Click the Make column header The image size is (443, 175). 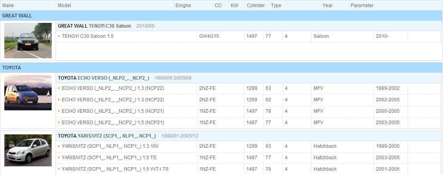[8, 6]
